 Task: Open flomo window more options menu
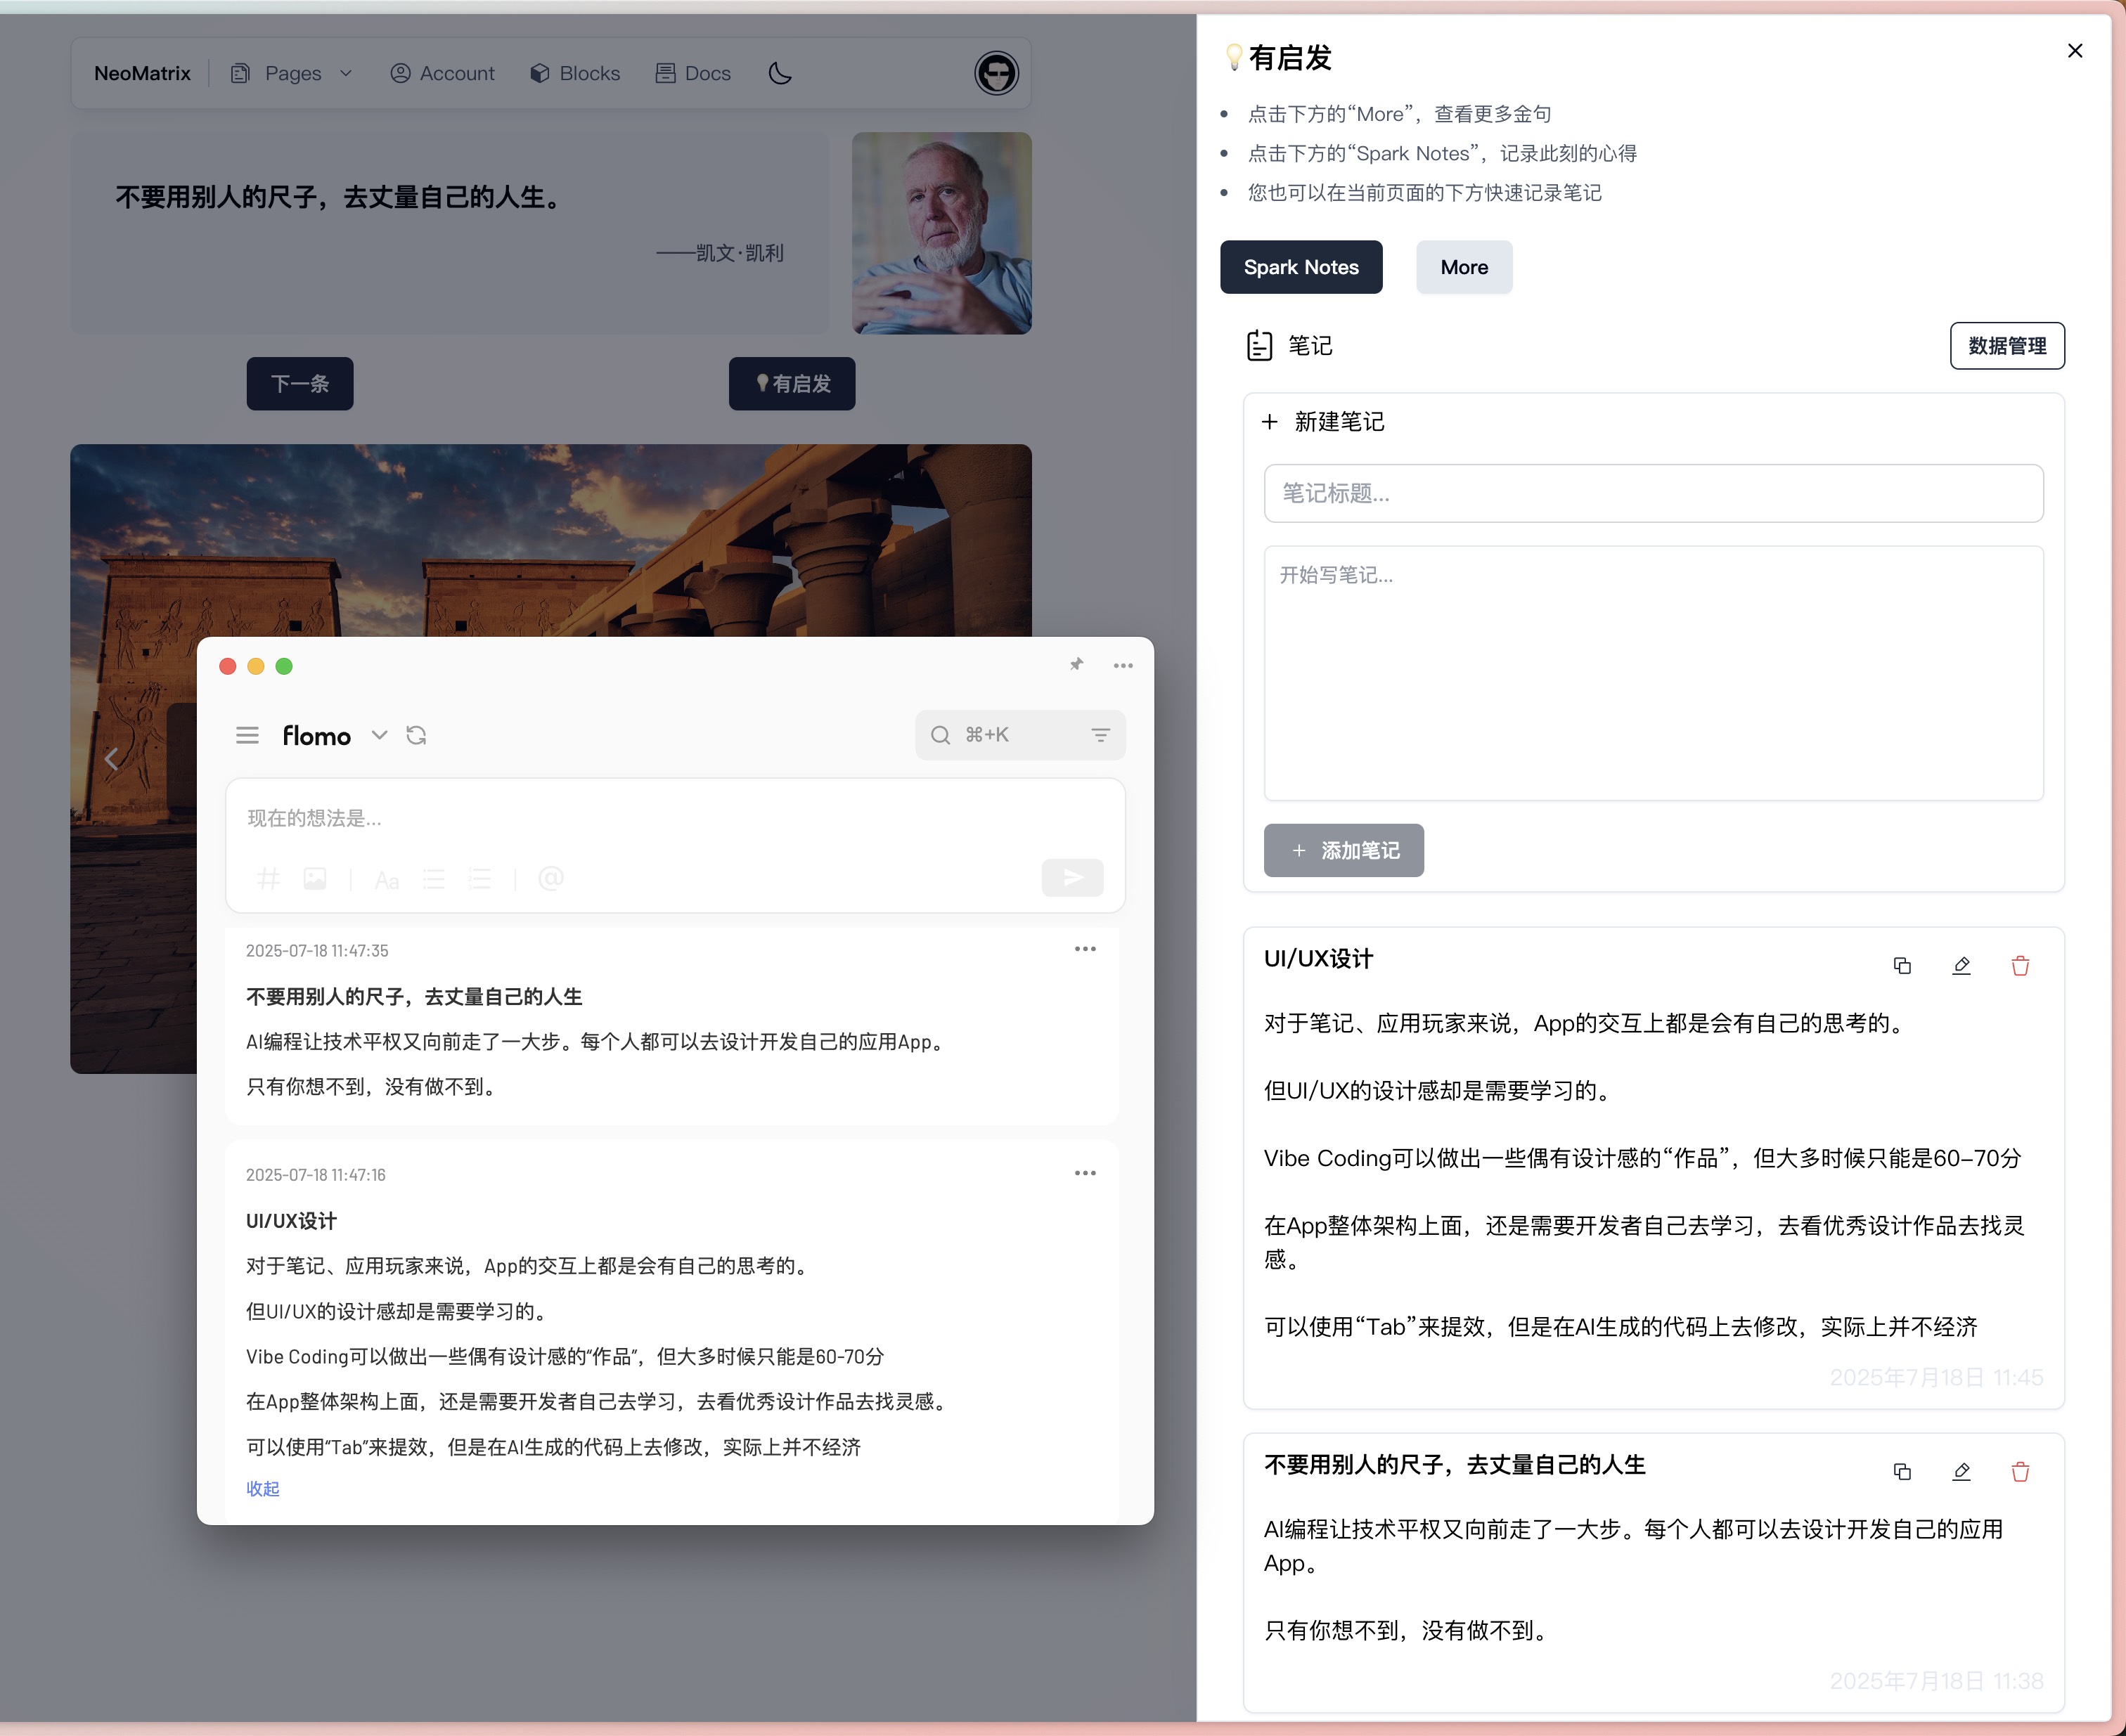tap(1123, 666)
